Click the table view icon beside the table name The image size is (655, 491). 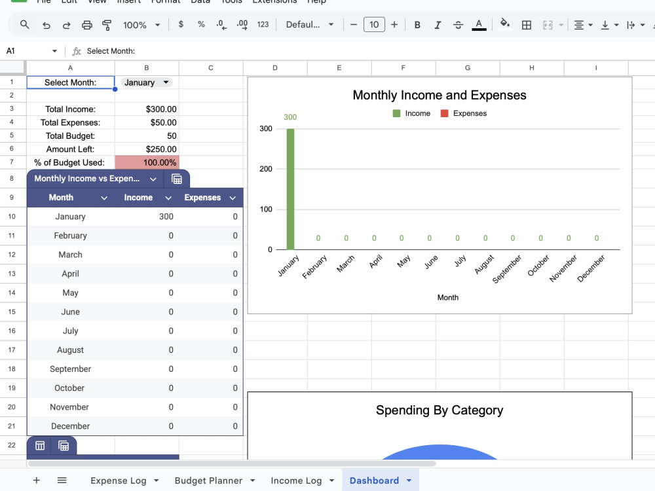(x=177, y=179)
